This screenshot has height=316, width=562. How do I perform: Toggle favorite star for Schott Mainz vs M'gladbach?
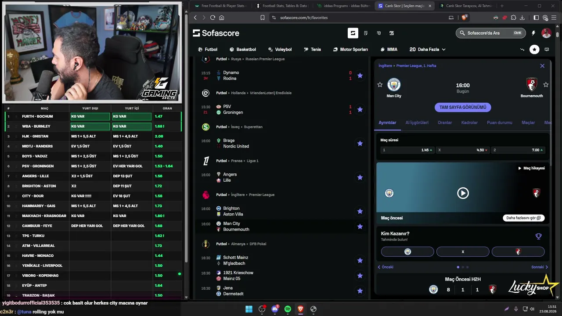point(360,260)
